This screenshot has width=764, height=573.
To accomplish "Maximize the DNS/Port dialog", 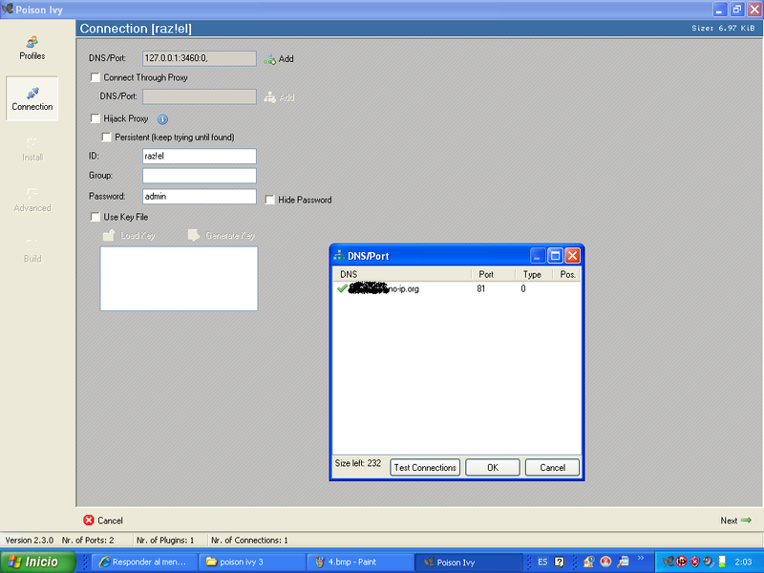I will tap(555, 255).
